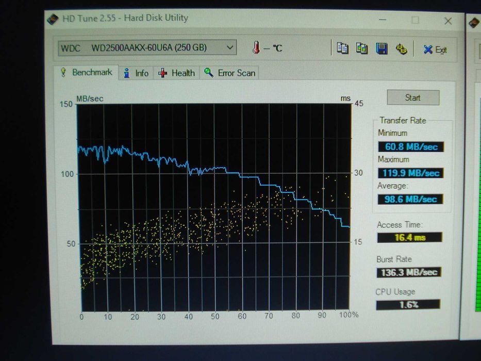Click the thermometer temperature icon
The image size is (481, 361).
(256, 47)
